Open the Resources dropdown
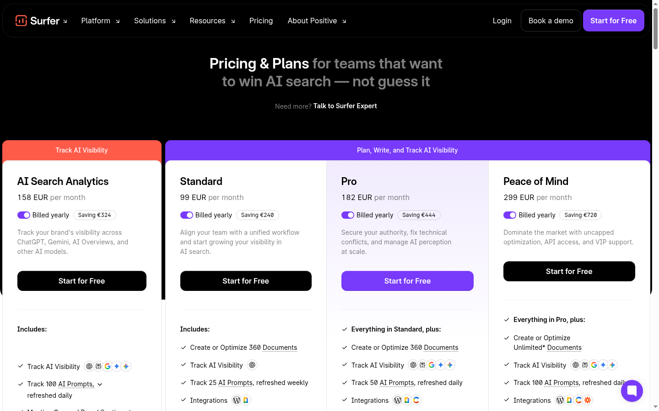659x411 pixels. pos(212,21)
